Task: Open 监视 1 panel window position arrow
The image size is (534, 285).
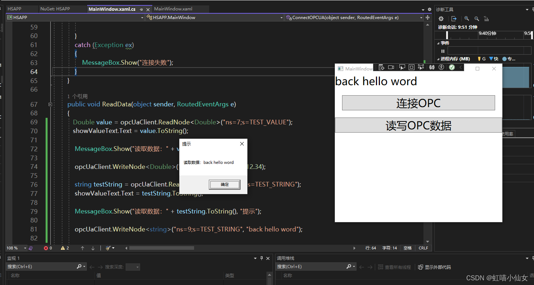Action: 255,258
